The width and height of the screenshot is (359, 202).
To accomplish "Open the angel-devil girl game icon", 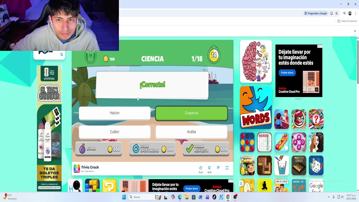I will pyautogui.click(x=316, y=143).
